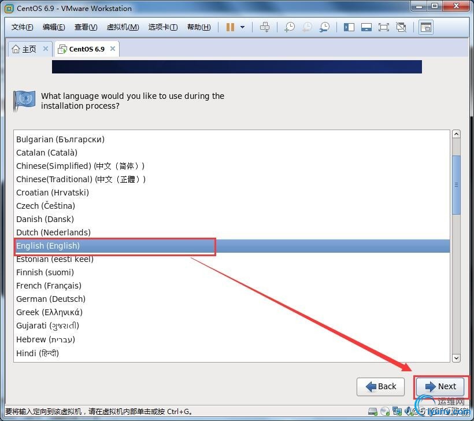Select Bulgarian (Български) language
The height and width of the screenshot is (421, 474).
click(232, 139)
